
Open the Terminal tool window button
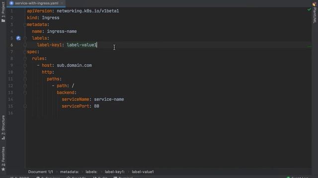tap(123, 177)
